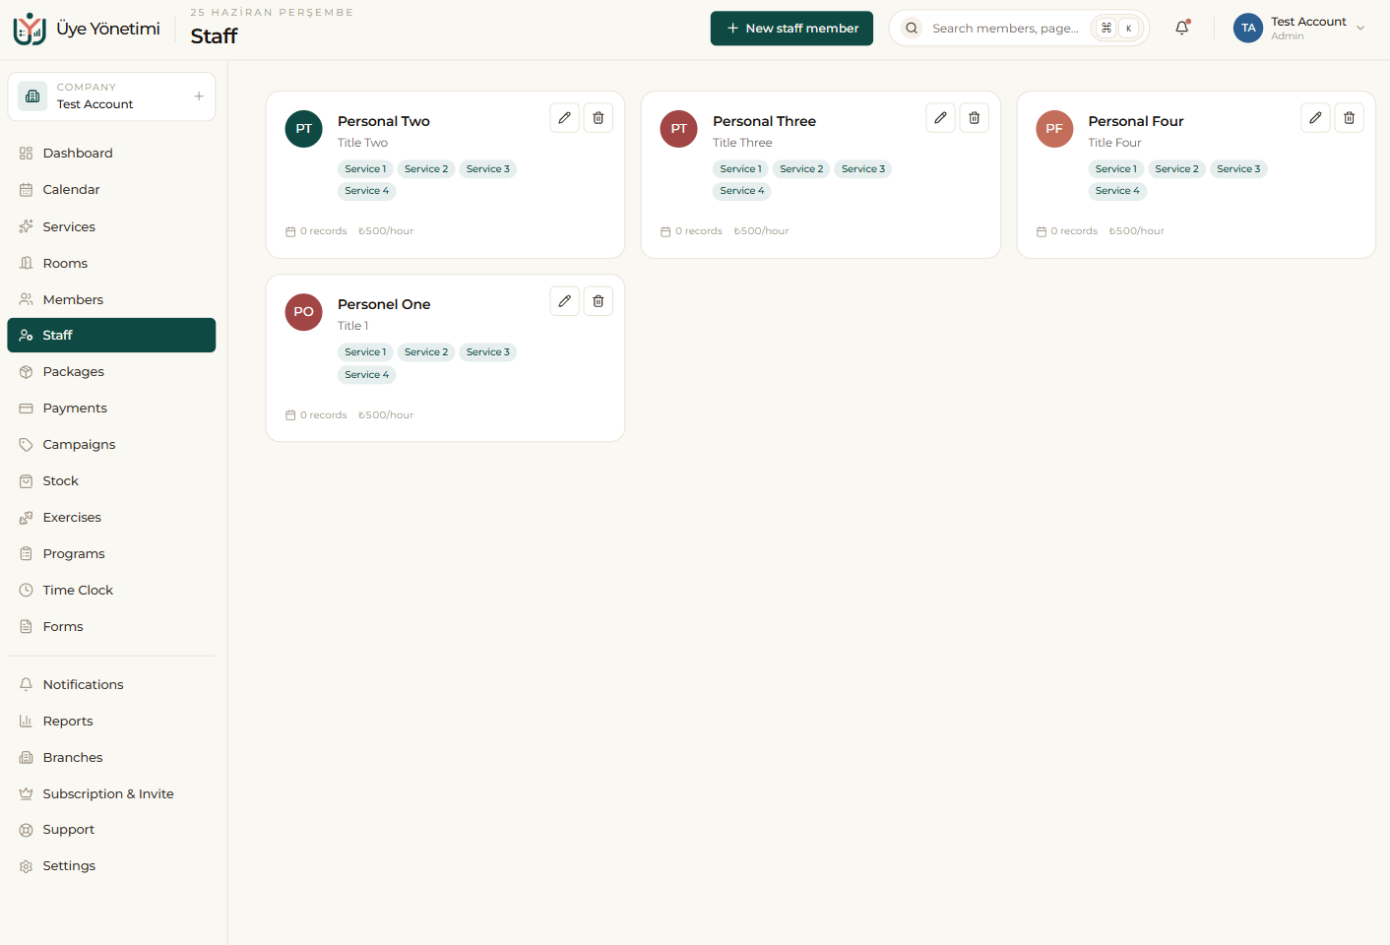Click Service 1 tag on Personal Four card
Image resolution: width=1390 pixels, height=945 pixels.
(x=1115, y=169)
